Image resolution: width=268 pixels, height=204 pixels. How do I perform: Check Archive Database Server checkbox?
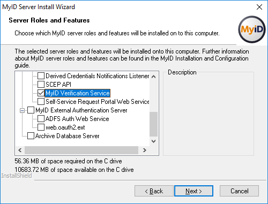tap(31, 136)
